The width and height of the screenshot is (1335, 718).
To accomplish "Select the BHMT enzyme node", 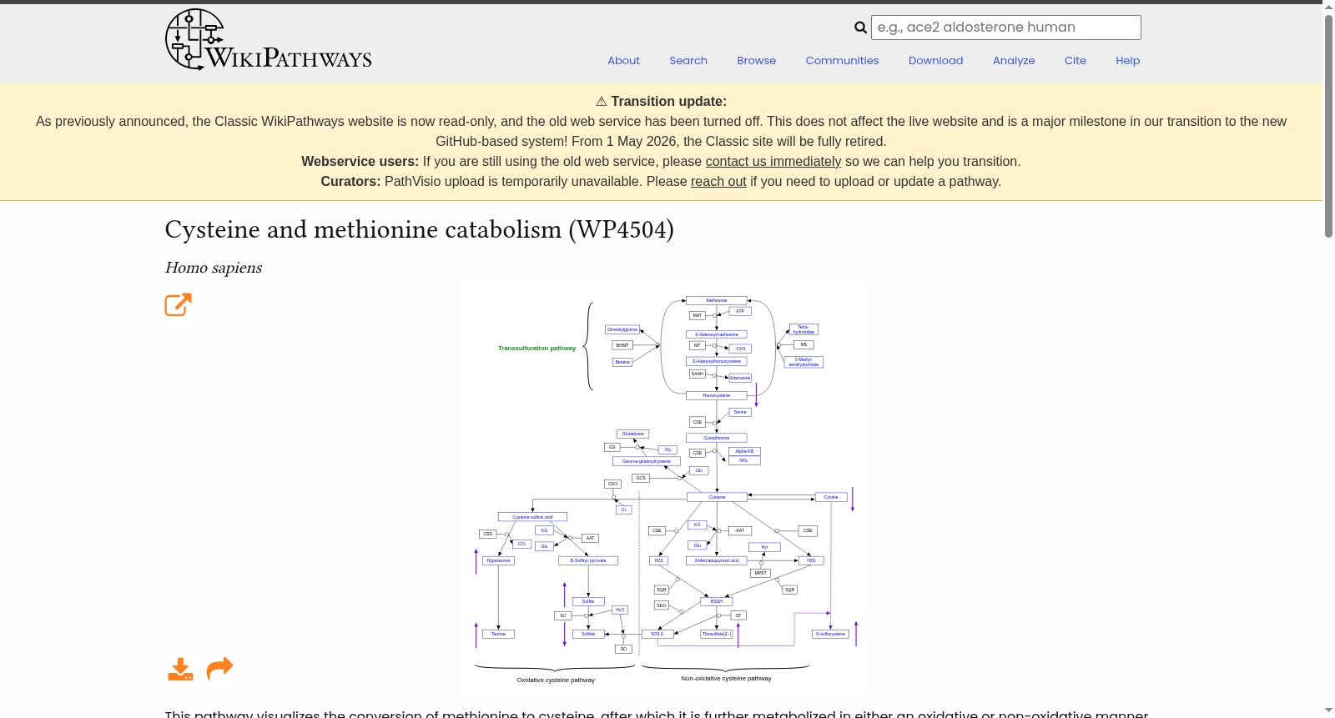I will coord(622,345).
